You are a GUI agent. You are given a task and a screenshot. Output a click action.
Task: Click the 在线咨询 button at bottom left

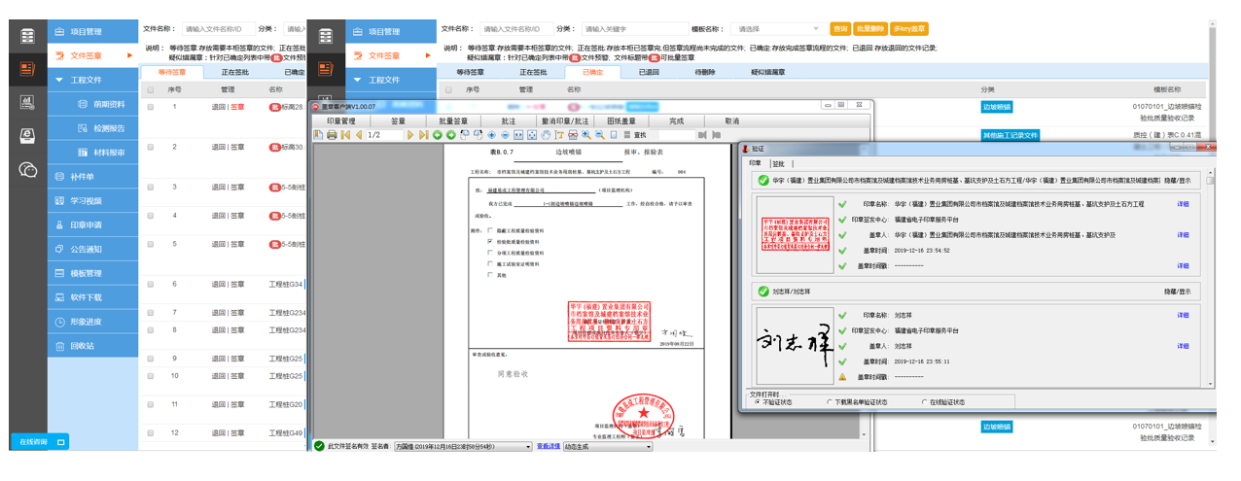click(x=40, y=442)
